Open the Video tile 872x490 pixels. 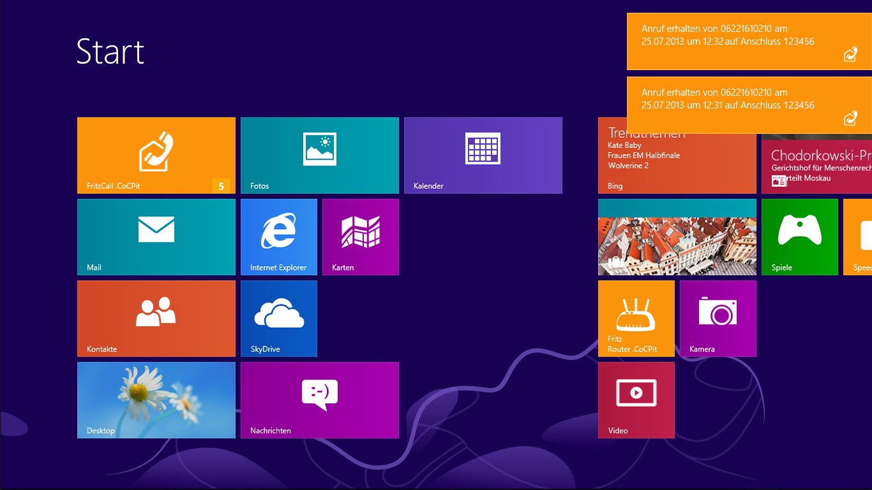coord(636,401)
